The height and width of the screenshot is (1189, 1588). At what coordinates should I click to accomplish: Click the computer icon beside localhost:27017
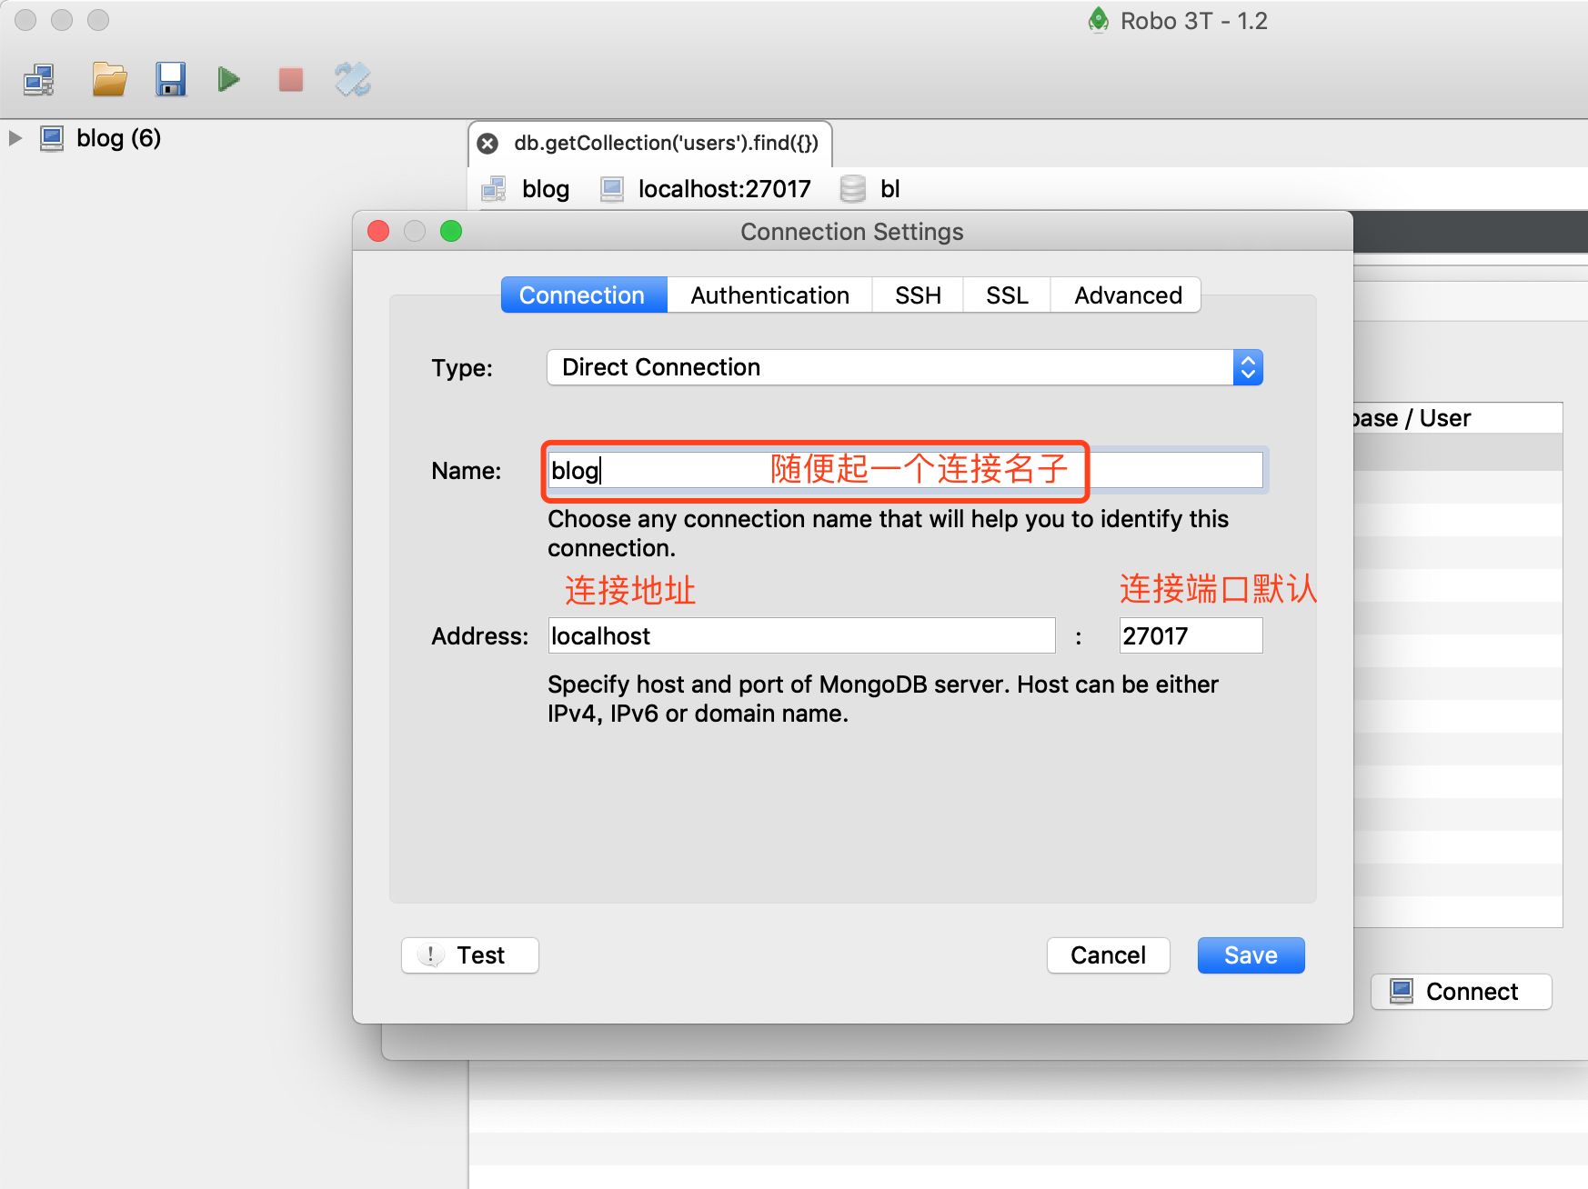612,189
